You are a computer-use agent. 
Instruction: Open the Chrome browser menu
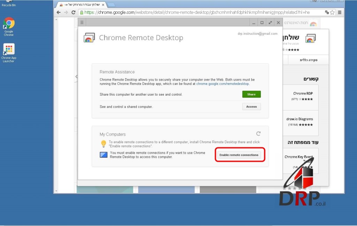[x=339, y=12]
